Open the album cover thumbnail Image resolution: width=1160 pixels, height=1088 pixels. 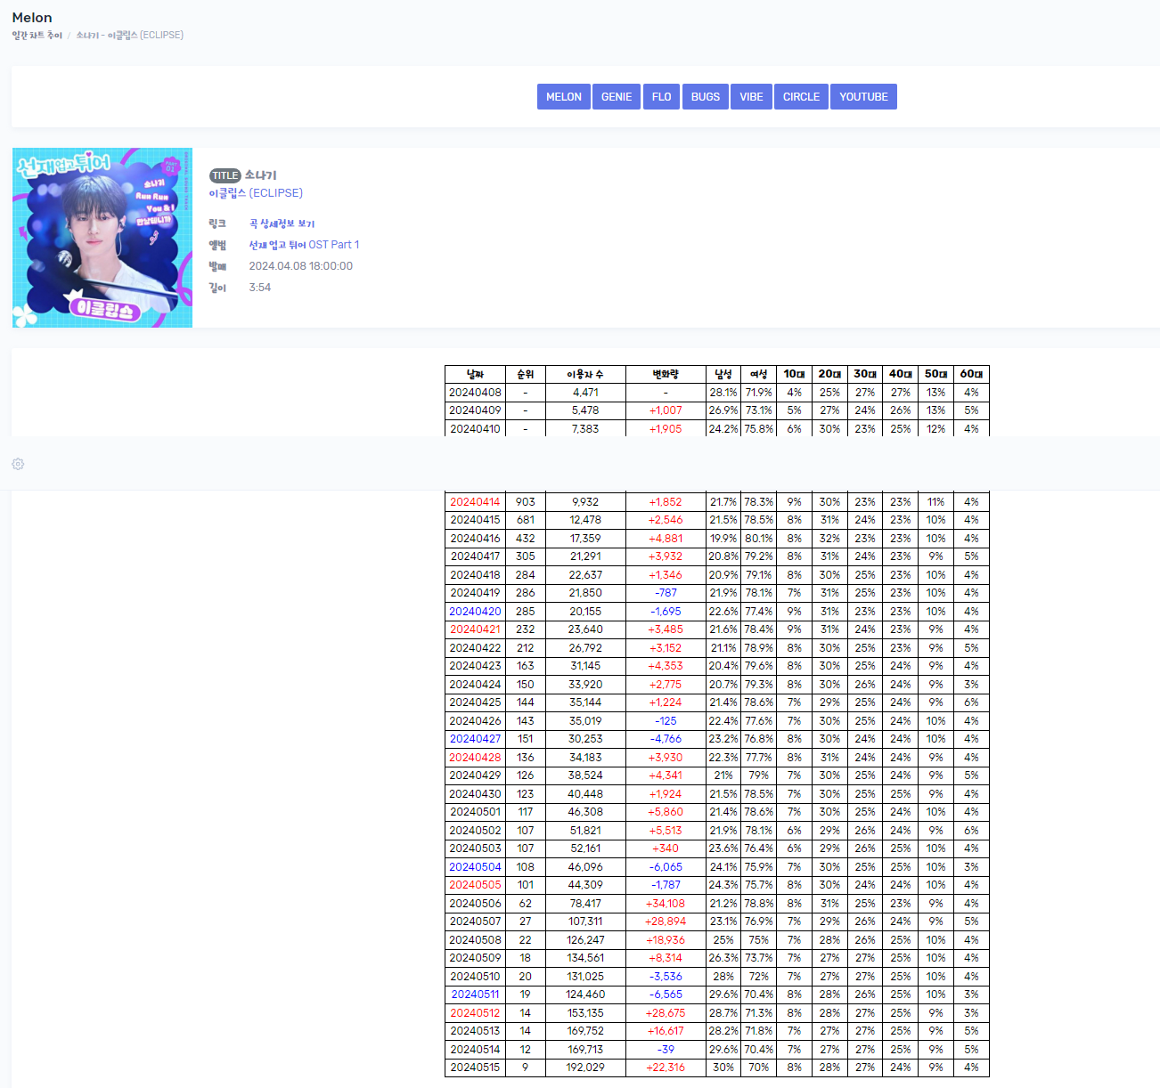pos(102,238)
